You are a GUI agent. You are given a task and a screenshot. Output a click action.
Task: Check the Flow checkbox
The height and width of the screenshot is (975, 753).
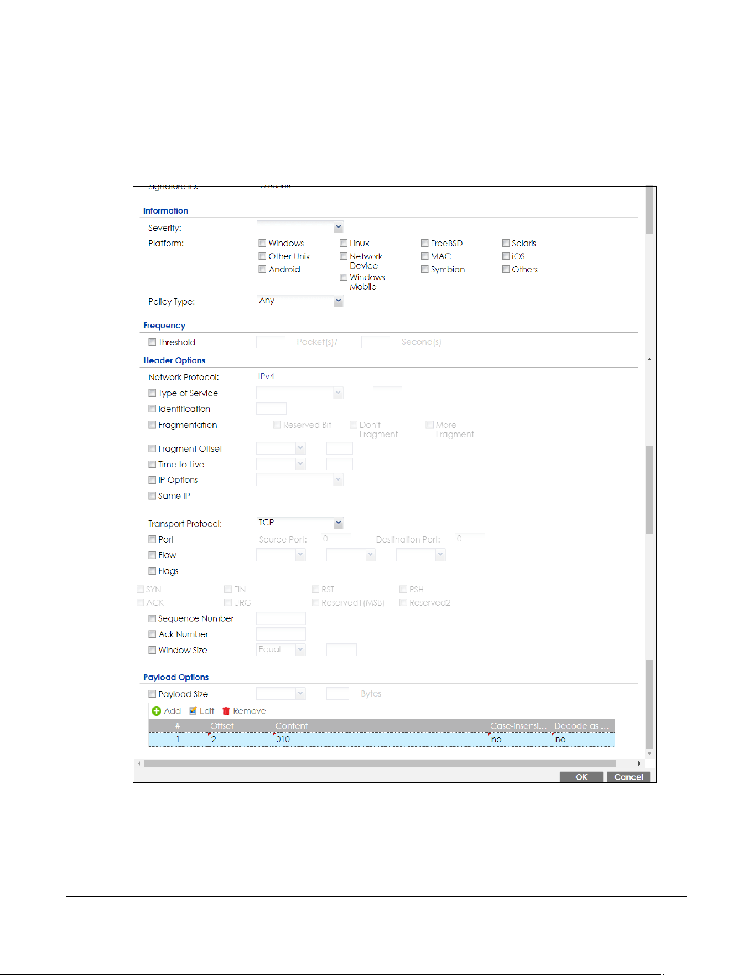tap(152, 555)
